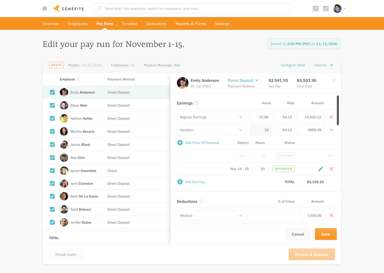Open the Direct Deposit payment method dropdown
The image size is (384, 273).
coord(243,81)
